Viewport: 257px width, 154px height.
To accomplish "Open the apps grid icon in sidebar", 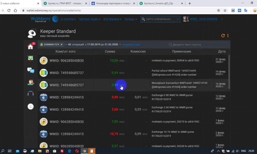I will point(31,107).
